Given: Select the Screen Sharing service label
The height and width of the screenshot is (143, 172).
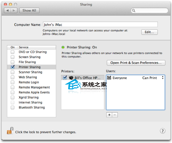Looking at the screenshot, I should tap(30, 57).
